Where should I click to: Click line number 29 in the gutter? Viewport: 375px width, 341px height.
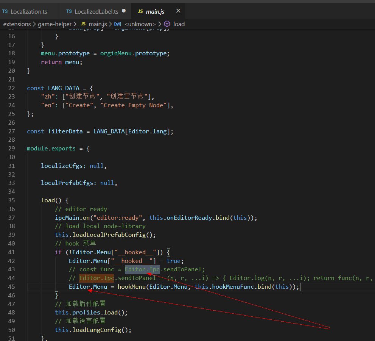click(x=11, y=149)
